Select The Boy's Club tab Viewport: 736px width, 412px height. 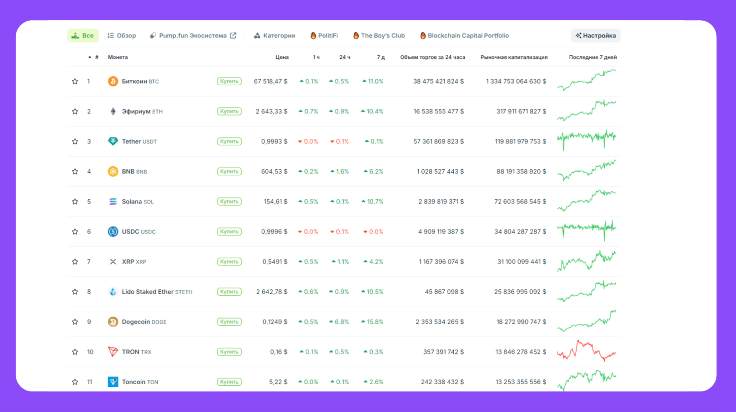click(379, 35)
